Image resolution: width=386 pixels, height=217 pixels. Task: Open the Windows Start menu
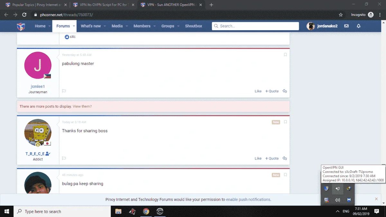[x=7, y=212]
